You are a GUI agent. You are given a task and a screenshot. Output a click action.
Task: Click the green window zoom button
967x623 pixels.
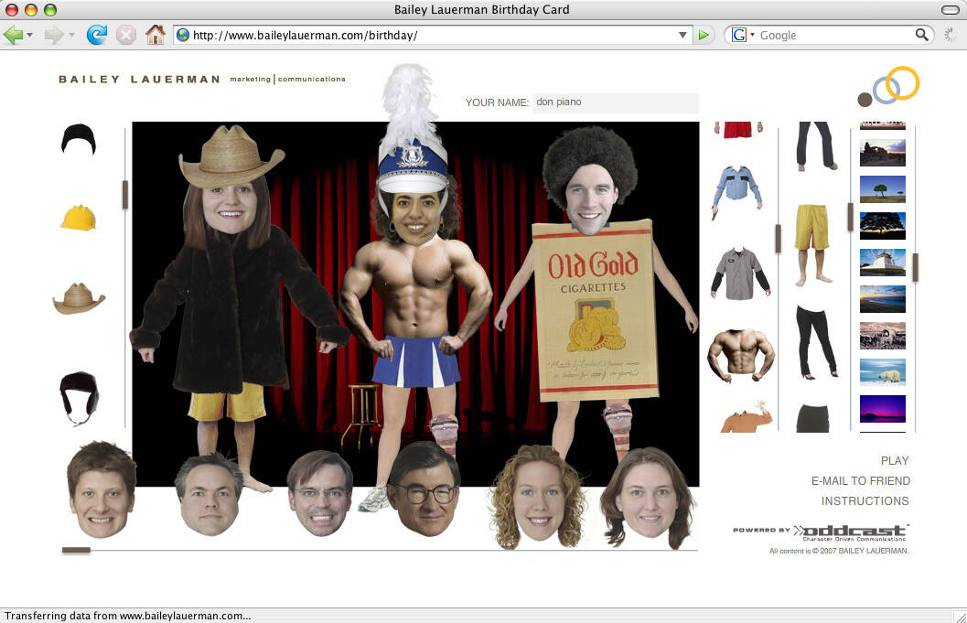coord(50,9)
